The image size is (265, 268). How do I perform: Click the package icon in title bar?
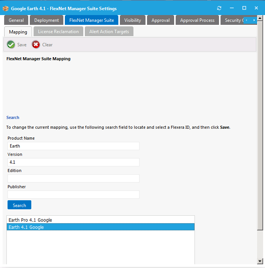pyautogui.click(x=6, y=8)
